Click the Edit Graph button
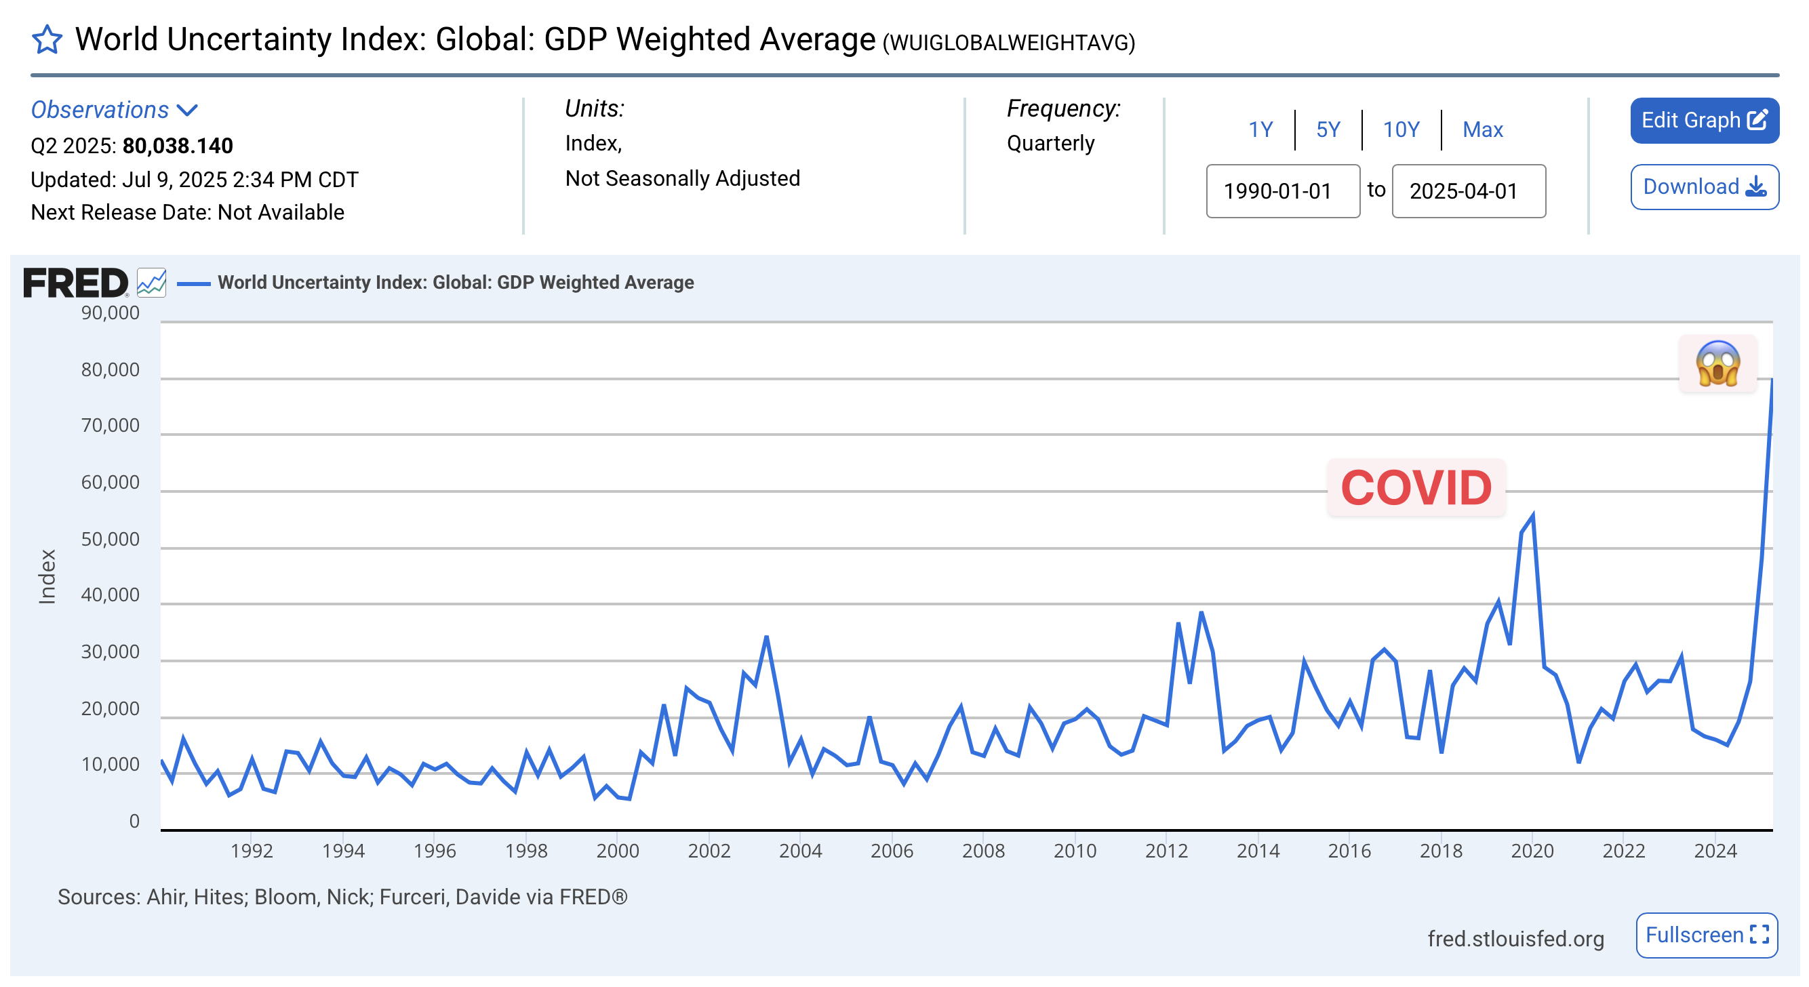This screenshot has height=987, width=1809. pyautogui.click(x=1705, y=120)
